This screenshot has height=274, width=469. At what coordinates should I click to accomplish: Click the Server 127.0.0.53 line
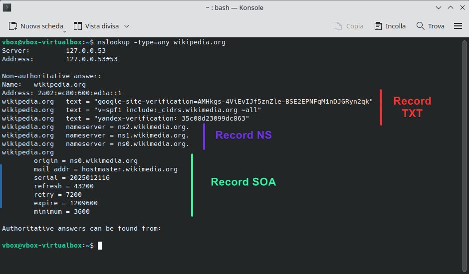[54, 51]
